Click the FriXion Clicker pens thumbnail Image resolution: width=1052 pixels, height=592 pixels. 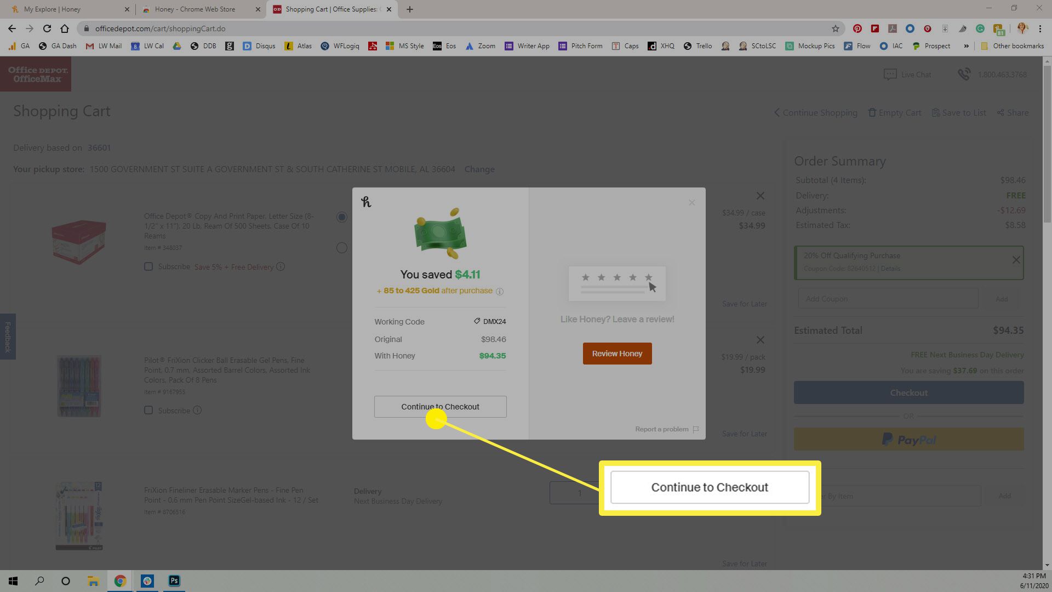tap(79, 386)
